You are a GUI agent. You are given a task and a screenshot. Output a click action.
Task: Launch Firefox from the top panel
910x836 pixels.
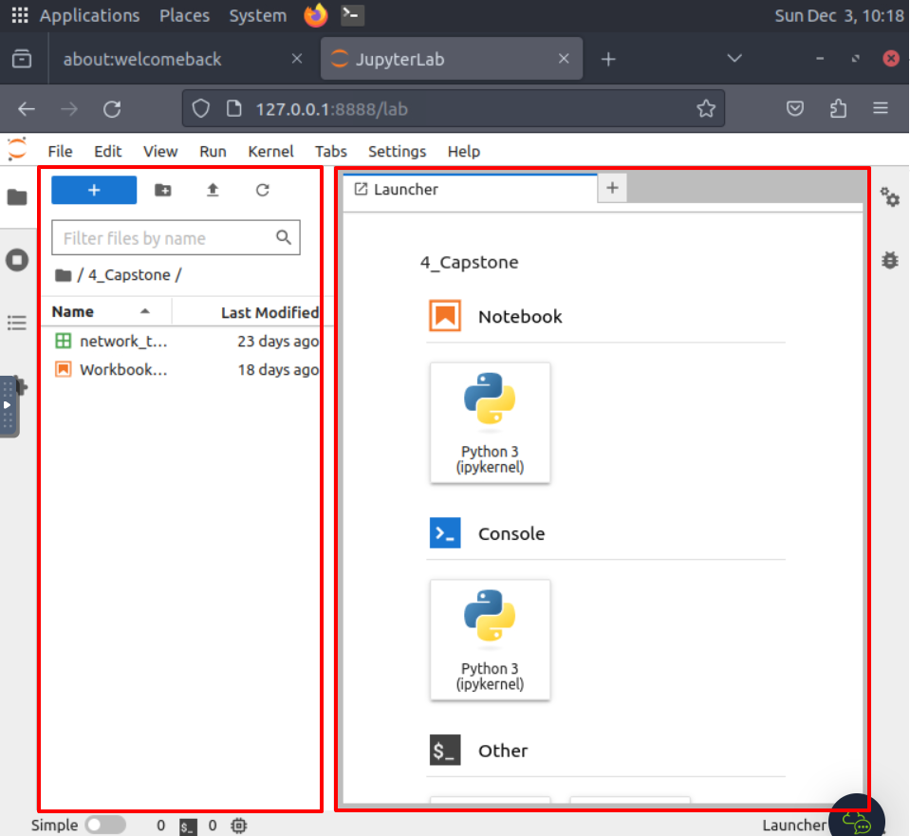point(316,15)
